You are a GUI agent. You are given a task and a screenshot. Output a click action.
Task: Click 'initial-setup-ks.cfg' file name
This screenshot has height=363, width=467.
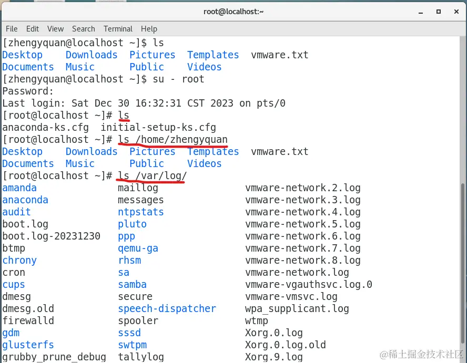(x=158, y=128)
